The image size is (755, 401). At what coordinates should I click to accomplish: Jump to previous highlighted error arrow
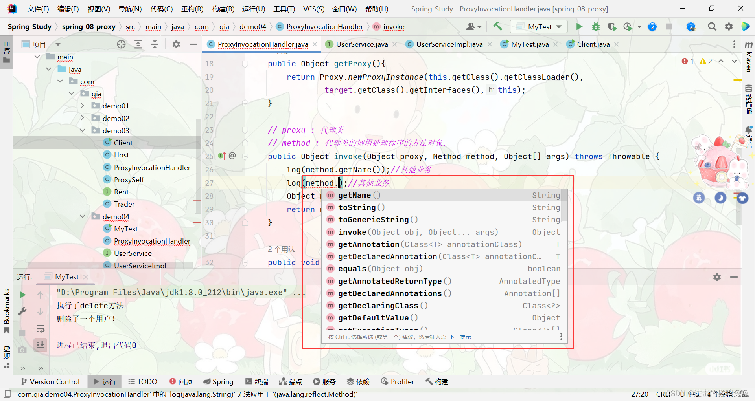tap(721, 61)
